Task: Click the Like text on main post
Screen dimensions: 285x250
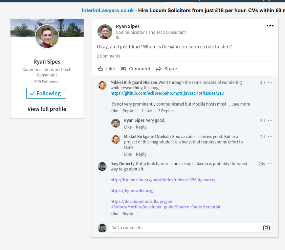Action: point(110,69)
